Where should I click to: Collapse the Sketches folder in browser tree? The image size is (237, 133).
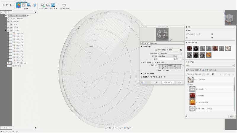[x=5, y=31]
